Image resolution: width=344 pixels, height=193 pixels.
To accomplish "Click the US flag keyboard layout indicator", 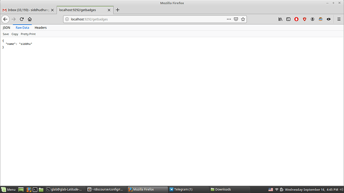I will click(x=271, y=190).
